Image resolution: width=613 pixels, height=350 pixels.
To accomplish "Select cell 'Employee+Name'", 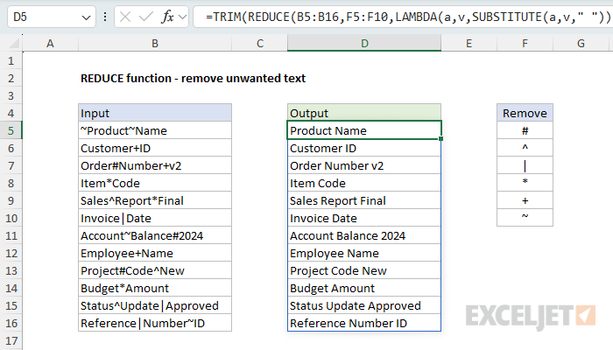I will coord(155,253).
